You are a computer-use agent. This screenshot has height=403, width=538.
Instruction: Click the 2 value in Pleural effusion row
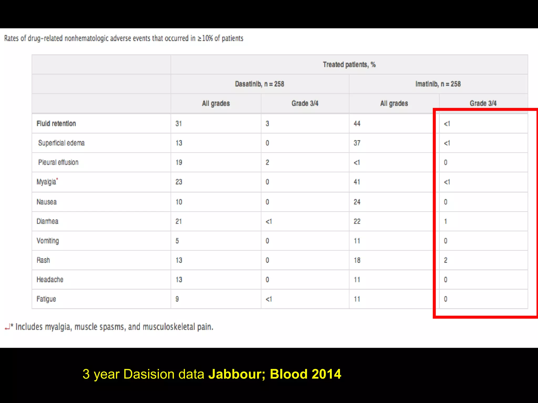tap(267, 162)
